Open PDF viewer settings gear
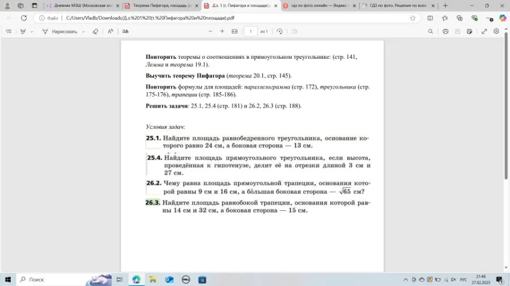This screenshot has height=286, width=510. (496, 32)
